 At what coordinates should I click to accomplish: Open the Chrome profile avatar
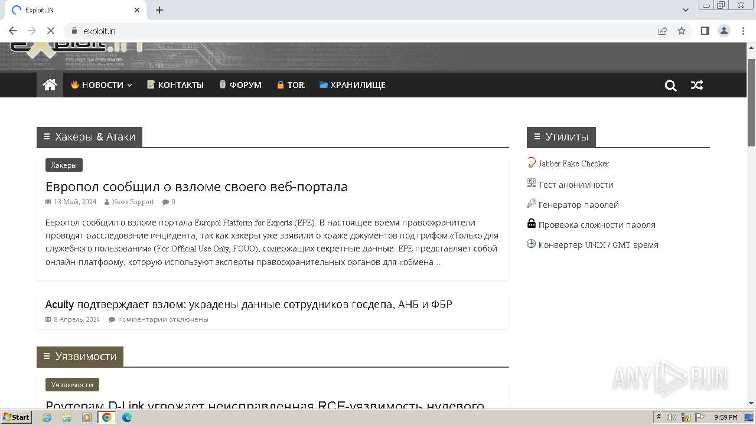pyautogui.click(x=724, y=31)
